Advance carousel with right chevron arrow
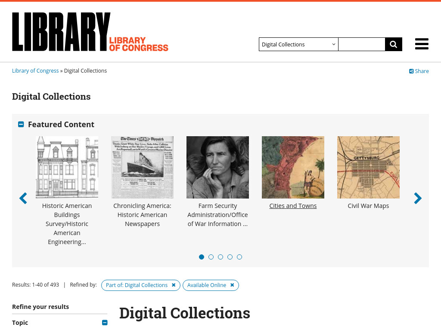 tap(418, 199)
